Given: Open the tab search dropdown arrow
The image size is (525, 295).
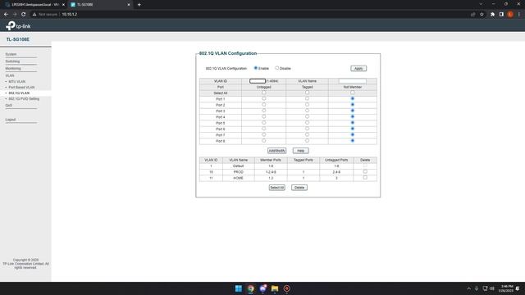Looking at the screenshot, I should (x=481, y=4).
